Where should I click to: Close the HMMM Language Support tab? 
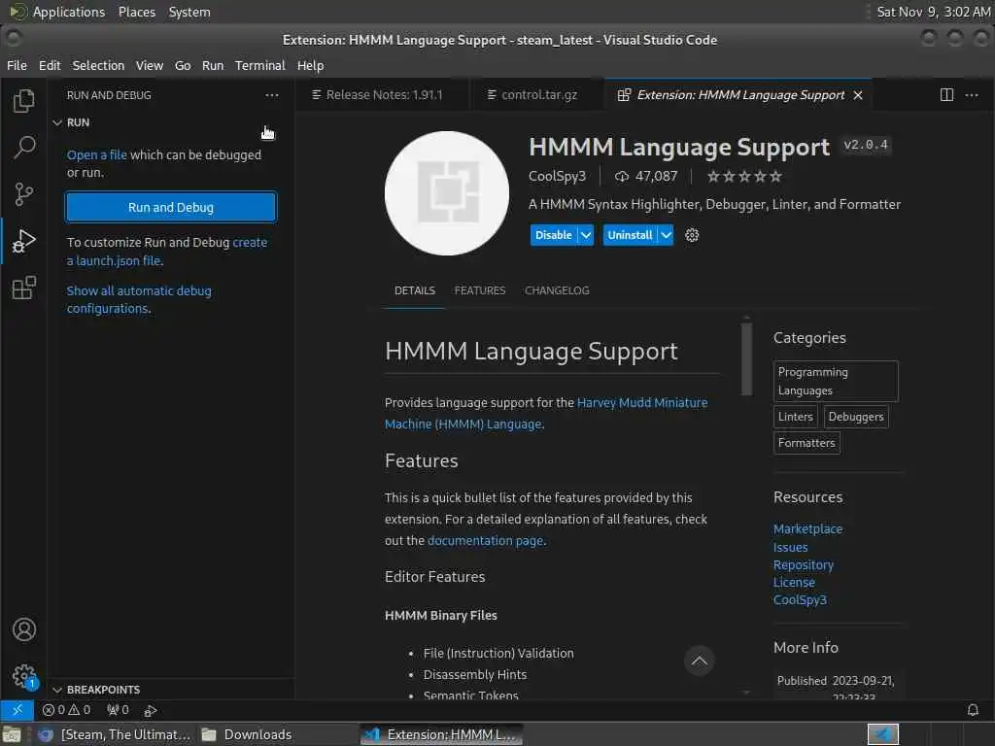[858, 95]
